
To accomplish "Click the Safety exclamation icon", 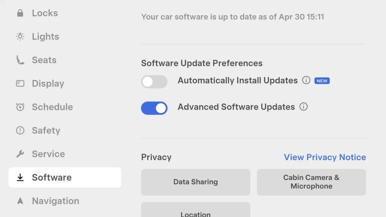I will tap(20, 131).
